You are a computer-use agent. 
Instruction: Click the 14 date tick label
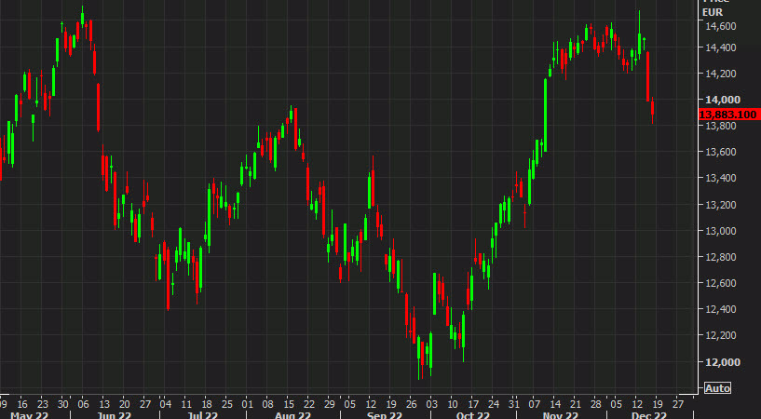pos(555,404)
